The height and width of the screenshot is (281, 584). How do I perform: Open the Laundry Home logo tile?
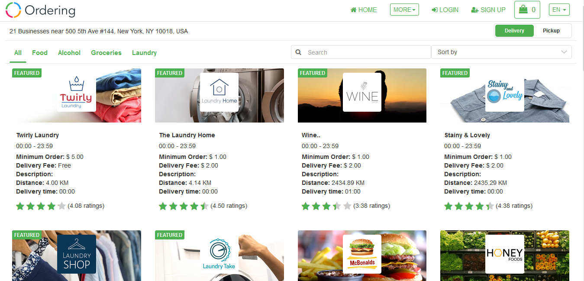219,92
